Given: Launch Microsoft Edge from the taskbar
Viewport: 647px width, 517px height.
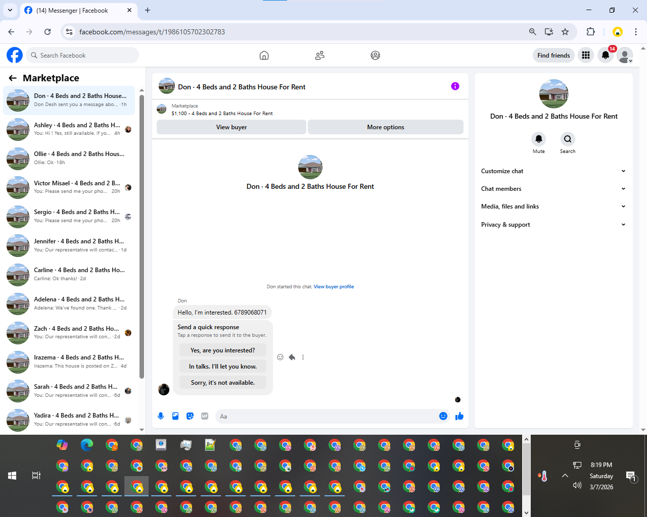Looking at the screenshot, I should tap(87, 445).
